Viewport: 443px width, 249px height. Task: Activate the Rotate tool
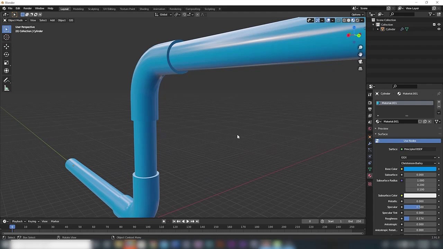pyautogui.click(x=6, y=54)
